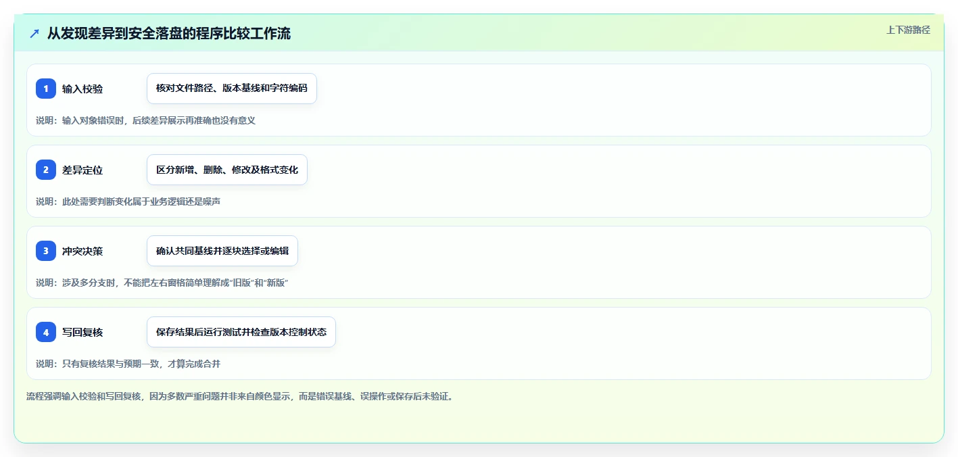Click the 保存结果后运行测试并检查版本控制状态 chip
Image resolution: width=958 pixels, height=457 pixels.
click(x=241, y=332)
